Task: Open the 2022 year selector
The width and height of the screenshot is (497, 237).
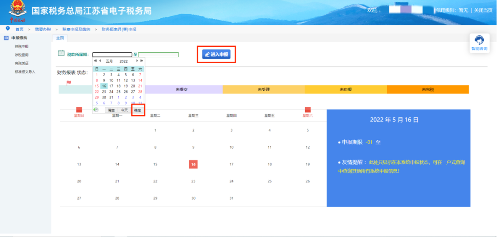Action: coord(123,61)
